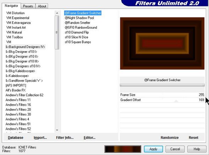Click the Frame Size slider row
Viewport: 209px width, 155px height.
162,95
